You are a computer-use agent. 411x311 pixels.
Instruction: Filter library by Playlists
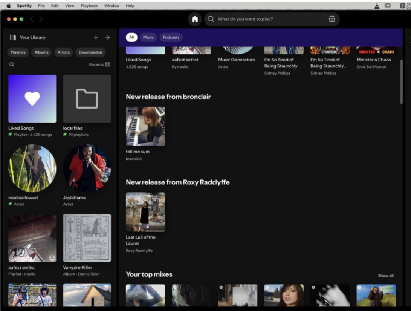click(18, 52)
